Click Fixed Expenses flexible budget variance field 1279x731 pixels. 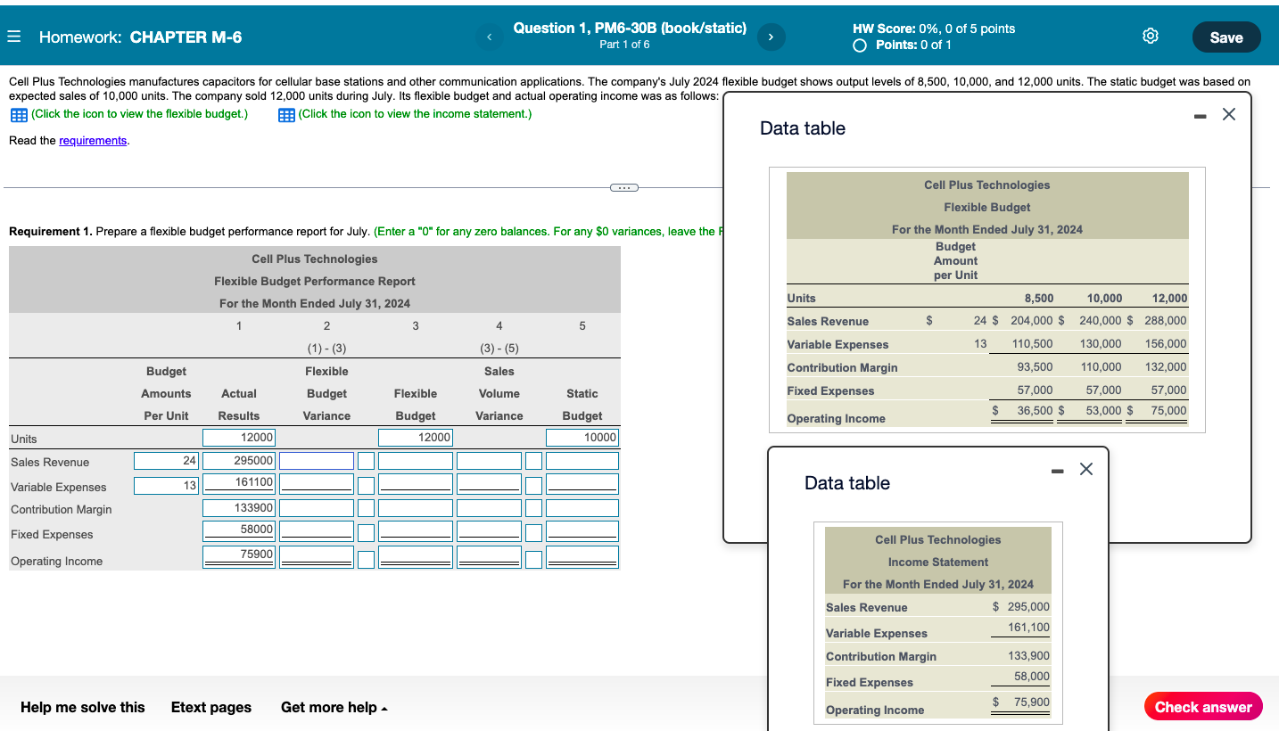318,531
